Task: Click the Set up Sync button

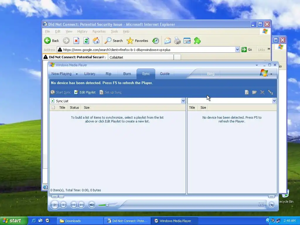Action: tap(110, 92)
